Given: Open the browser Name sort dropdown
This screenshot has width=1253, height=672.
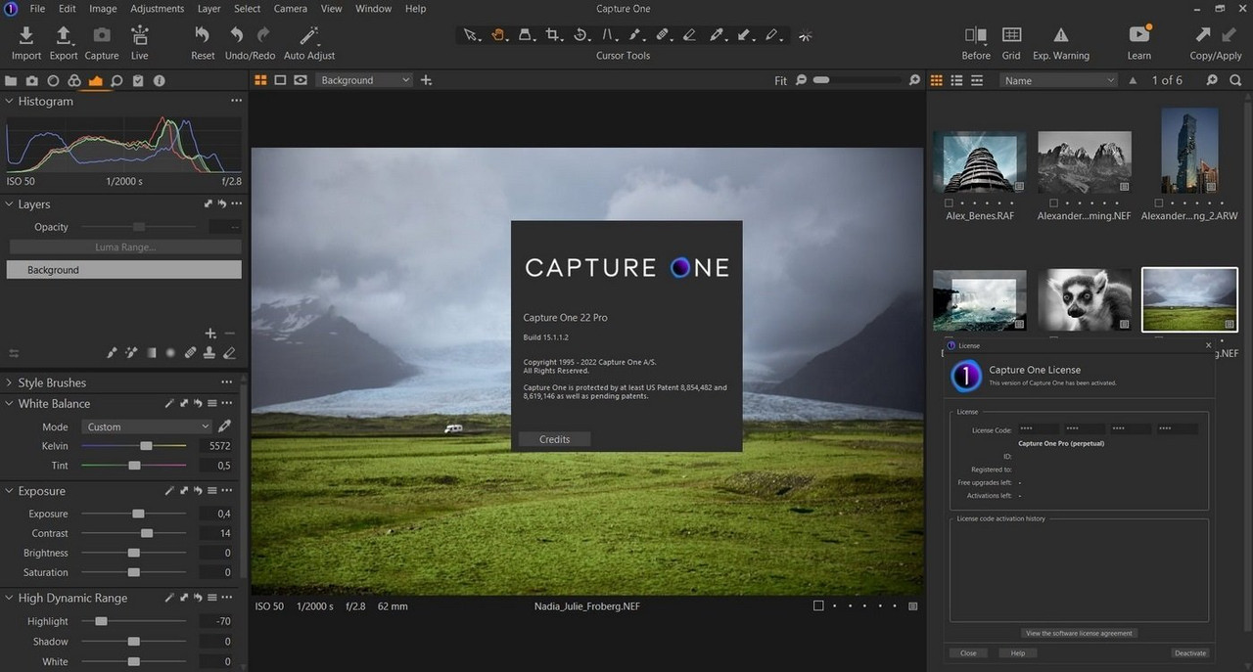Looking at the screenshot, I should pos(1058,80).
